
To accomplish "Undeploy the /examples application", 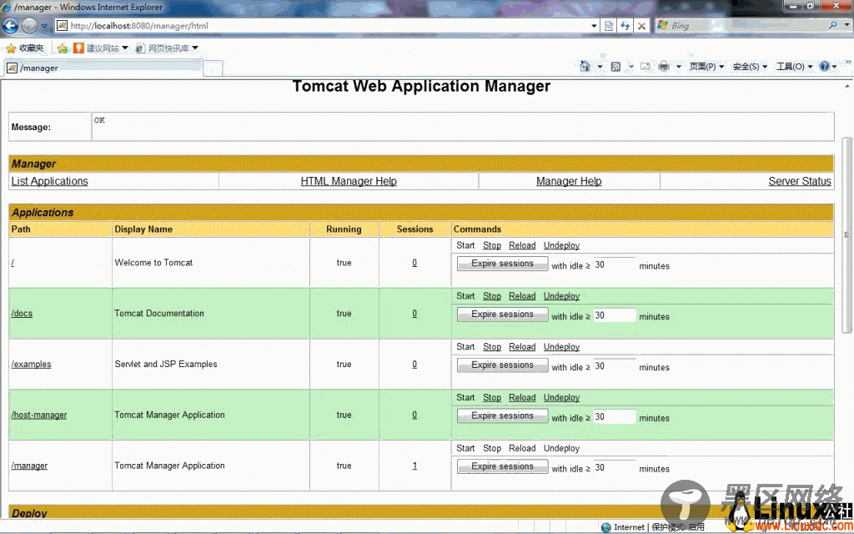I will pos(561,346).
